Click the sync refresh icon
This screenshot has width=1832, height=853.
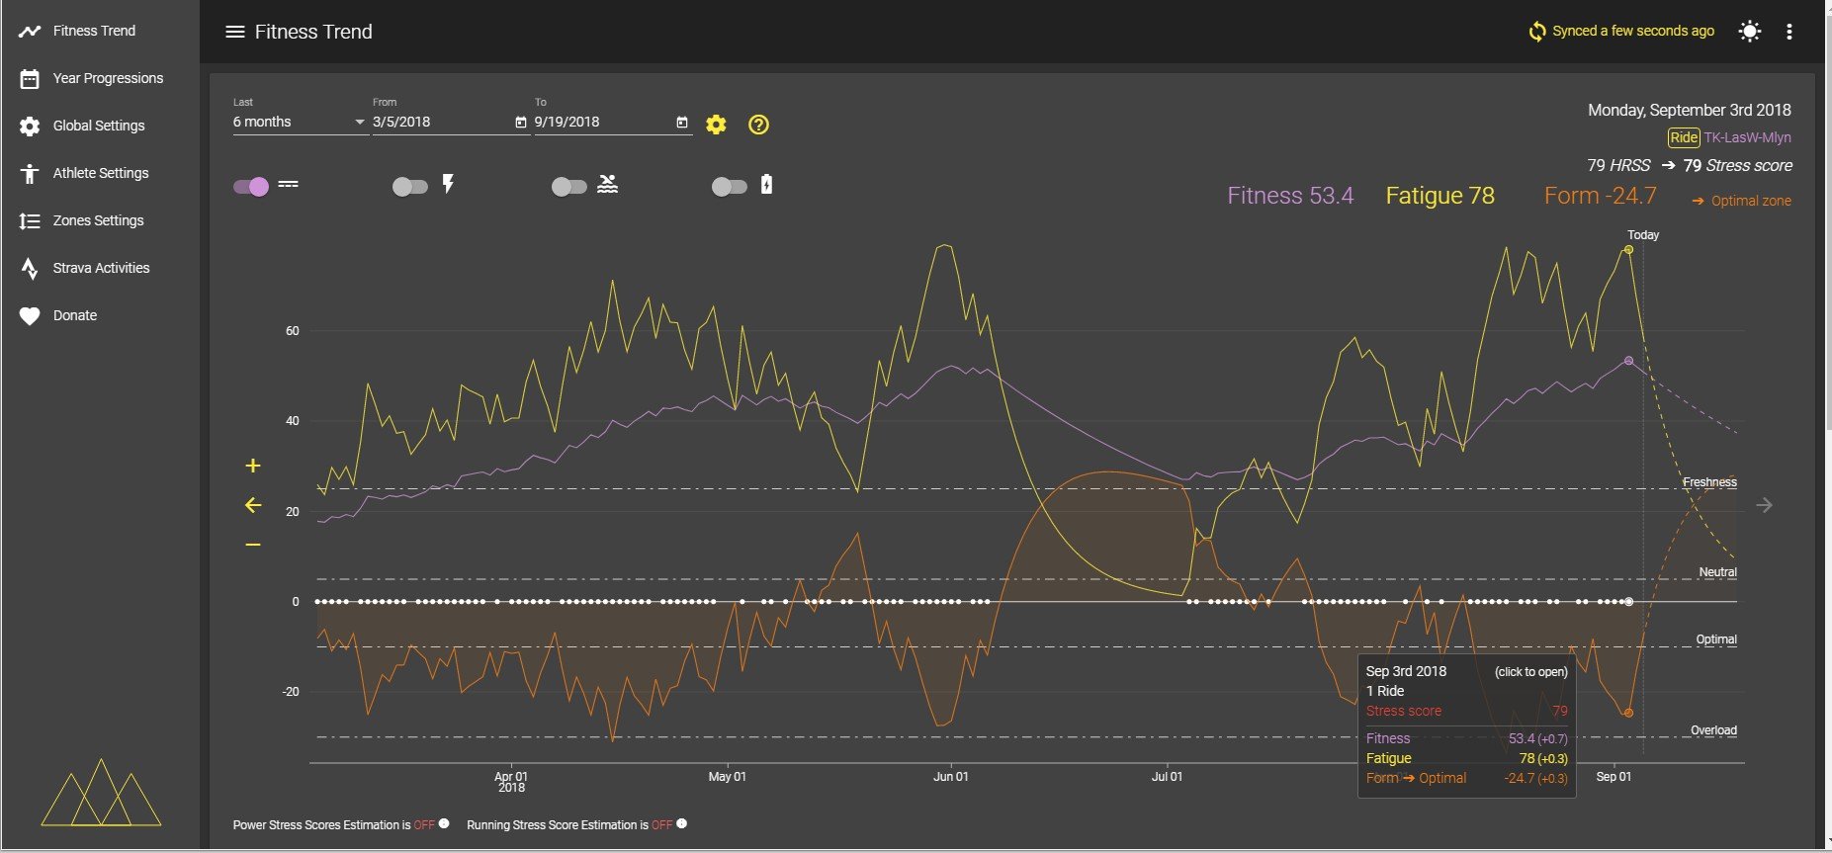pyautogui.click(x=1536, y=32)
